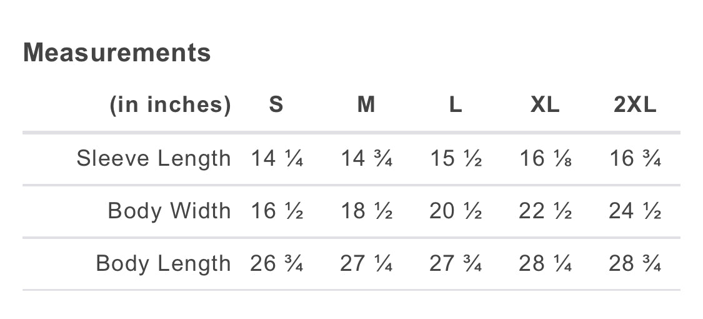Click Sleeve Length value for size S
The width and height of the screenshot is (703, 319).
pyautogui.click(x=277, y=159)
